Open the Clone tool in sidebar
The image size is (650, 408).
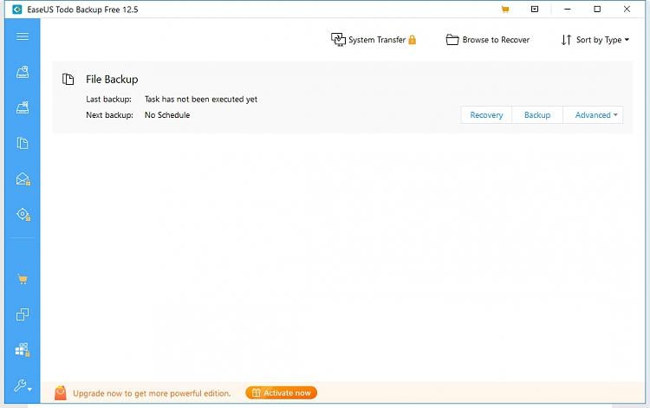click(23, 314)
